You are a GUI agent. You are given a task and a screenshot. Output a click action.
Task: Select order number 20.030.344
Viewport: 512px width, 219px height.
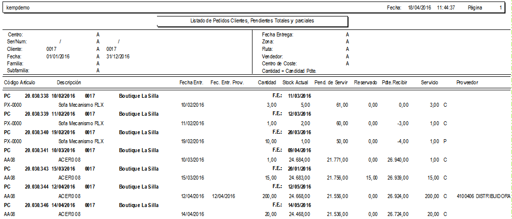tap(36, 187)
